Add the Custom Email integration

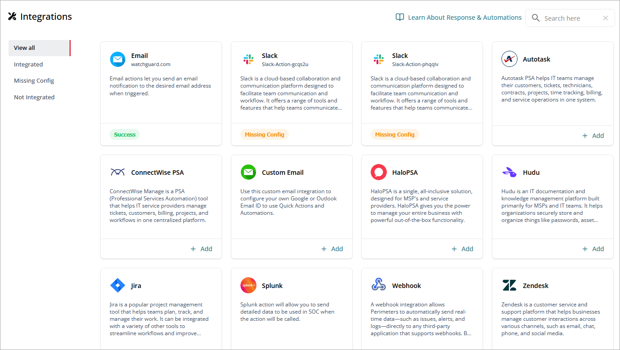tap(332, 249)
